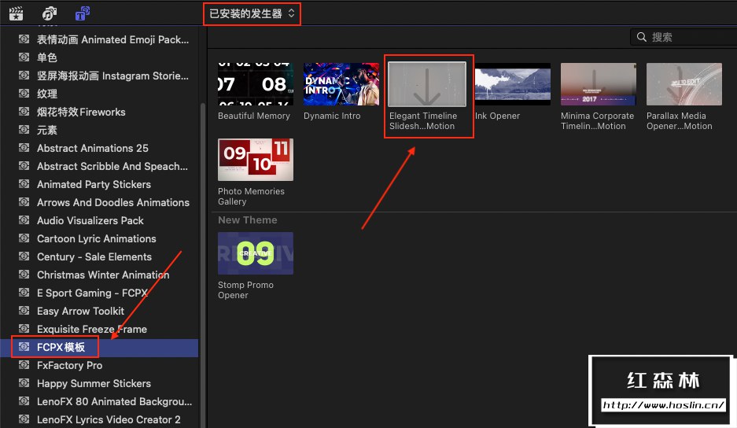Click generator icon beside Audio Visualizers Pack

point(24,220)
